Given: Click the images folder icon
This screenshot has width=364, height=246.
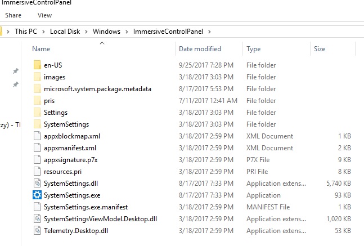Looking at the screenshot, I should coord(37,77).
